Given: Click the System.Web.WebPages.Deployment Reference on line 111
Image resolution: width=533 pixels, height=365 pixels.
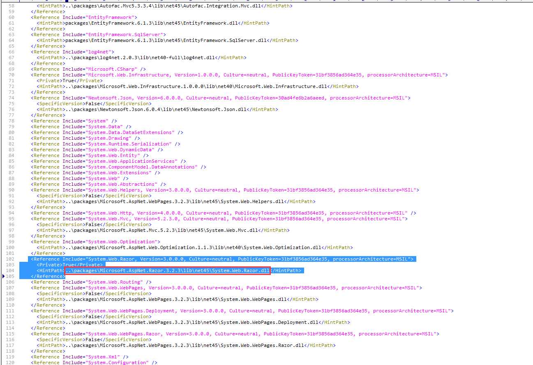Looking at the screenshot, I should click(242, 311).
